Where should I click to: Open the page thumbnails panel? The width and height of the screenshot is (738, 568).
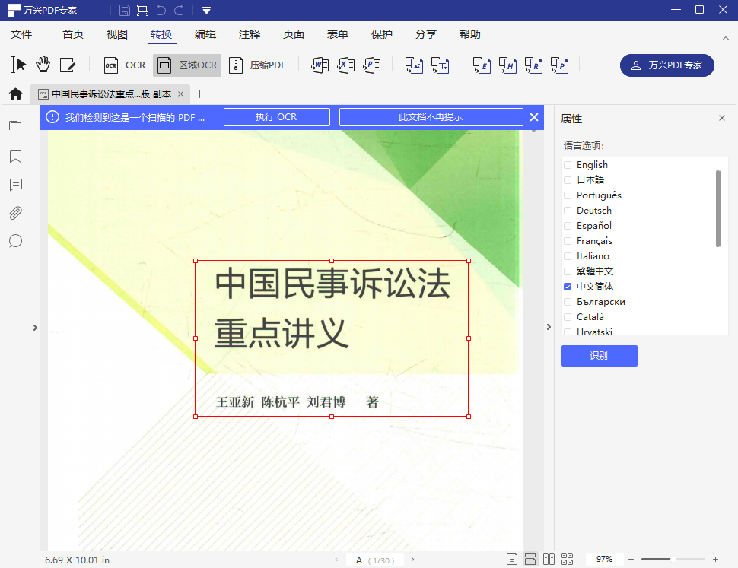(x=15, y=128)
